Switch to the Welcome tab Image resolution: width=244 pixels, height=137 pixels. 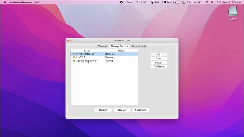tap(102, 46)
